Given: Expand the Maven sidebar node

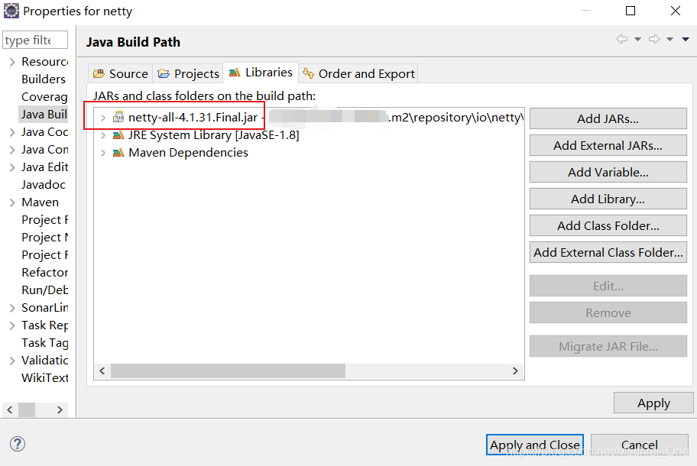Looking at the screenshot, I should pos(12,202).
